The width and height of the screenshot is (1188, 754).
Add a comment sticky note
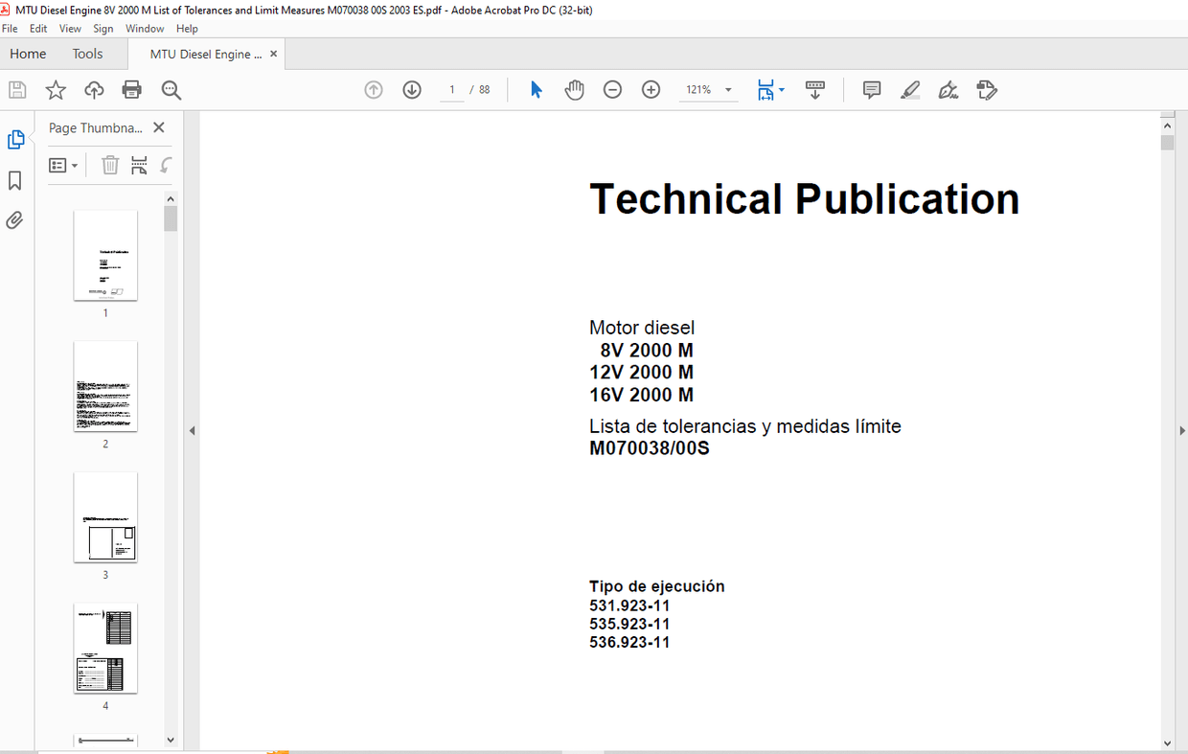coord(872,90)
